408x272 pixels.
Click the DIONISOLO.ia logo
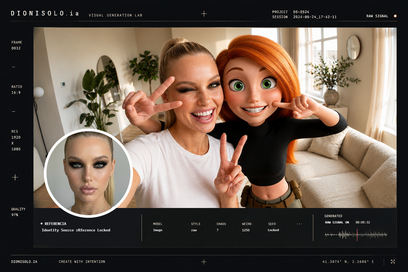45,13
